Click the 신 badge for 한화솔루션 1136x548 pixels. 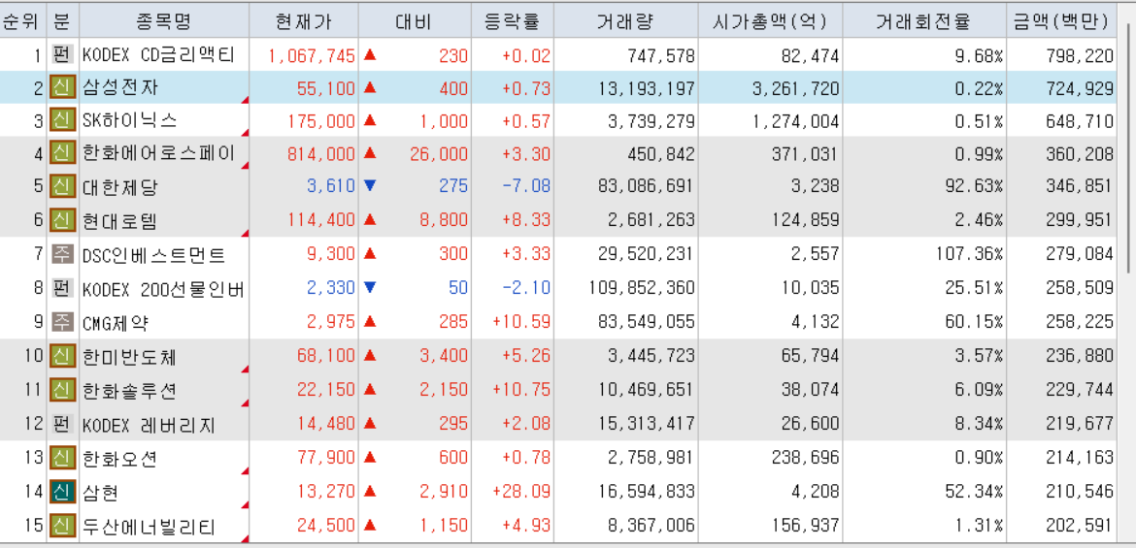[x=62, y=390]
